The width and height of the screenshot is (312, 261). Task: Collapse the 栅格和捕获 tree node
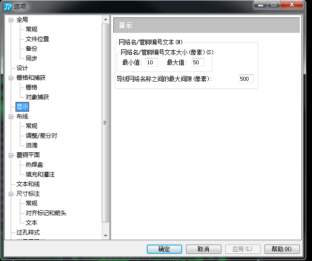11,78
